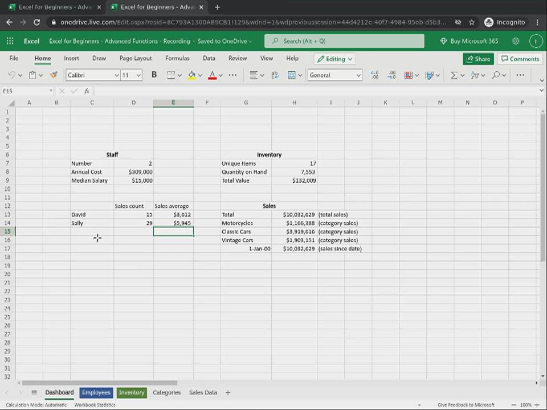Open Sort and Filter icon
The width and height of the screenshot is (547, 410).
(x=475, y=75)
